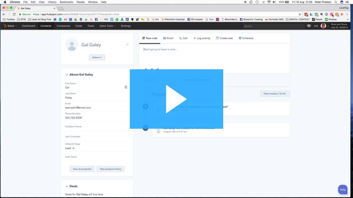The image size is (353, 198).
Task: Click the Gal Galey avatar placeholder
Action: tap(72, 44)
